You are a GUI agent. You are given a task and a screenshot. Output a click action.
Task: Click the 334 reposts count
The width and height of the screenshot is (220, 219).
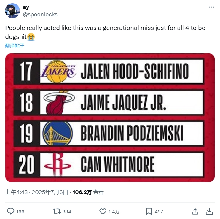67,212
